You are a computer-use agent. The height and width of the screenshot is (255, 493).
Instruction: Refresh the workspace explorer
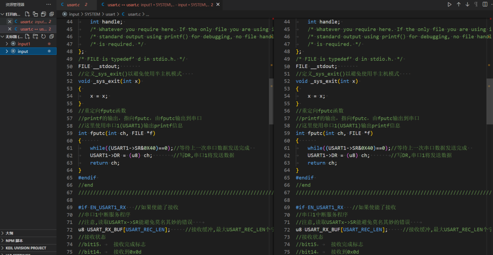point(43,36)
